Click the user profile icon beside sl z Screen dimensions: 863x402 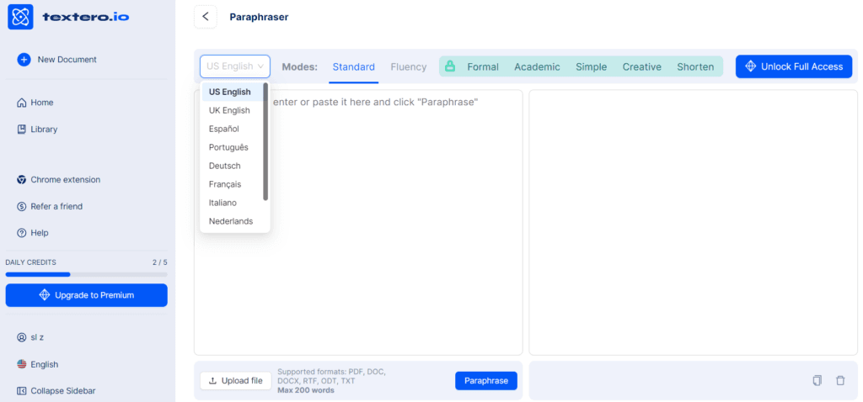(21, 337)
